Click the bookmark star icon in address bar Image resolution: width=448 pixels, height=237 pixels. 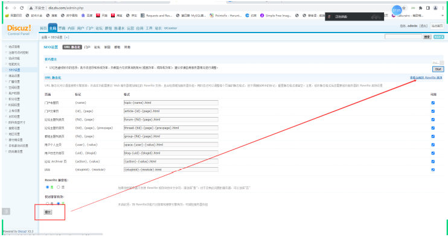(x=404, y=8)
